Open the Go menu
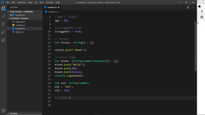This screenshot has height=115, width=205. pos(36,2)
